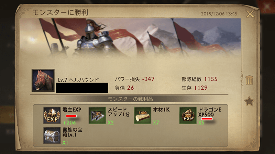Click the モンスターに勝利 report title
Screen dimensions: 275x154
[x=60, y=12]
